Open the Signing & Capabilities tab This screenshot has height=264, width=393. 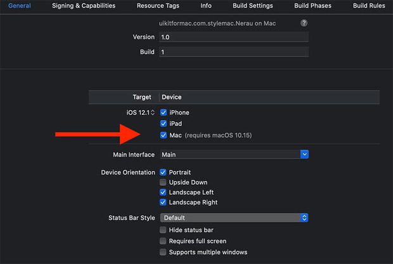pos(84,6)
